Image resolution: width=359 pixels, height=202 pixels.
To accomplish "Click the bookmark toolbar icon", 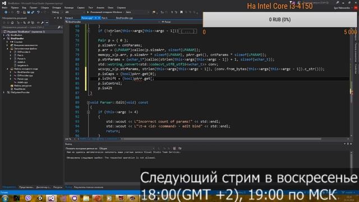I will click(181, 12).
